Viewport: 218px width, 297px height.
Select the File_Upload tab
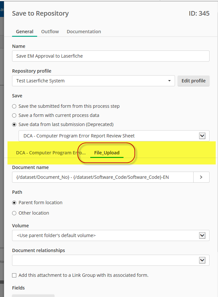point(107,153)
